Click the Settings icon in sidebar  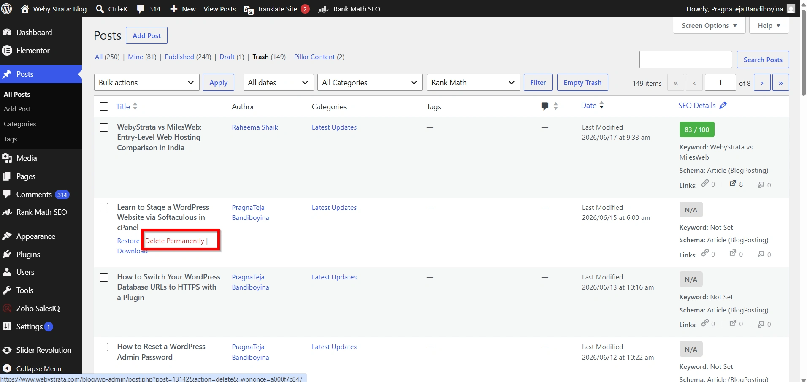[x=7, y=326]
